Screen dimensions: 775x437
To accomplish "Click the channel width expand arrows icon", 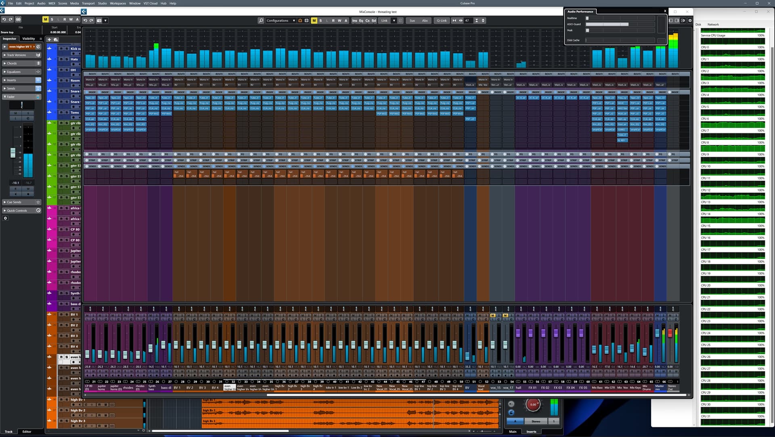I will point(461,20).
